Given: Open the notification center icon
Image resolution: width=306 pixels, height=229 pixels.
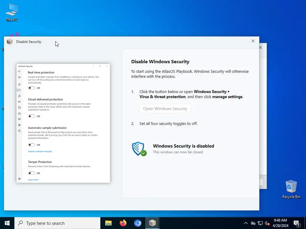Looking at the screenshot, I should 296,223.
